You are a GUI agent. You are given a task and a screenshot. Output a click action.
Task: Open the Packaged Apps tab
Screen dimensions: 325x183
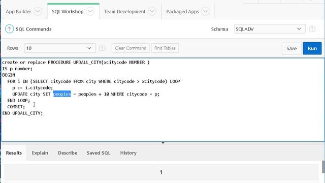point(183,12)
